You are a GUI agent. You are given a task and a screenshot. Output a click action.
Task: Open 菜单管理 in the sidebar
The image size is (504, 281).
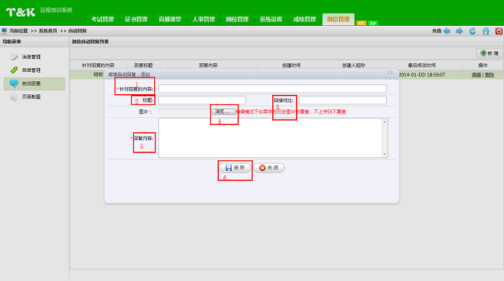31,70
